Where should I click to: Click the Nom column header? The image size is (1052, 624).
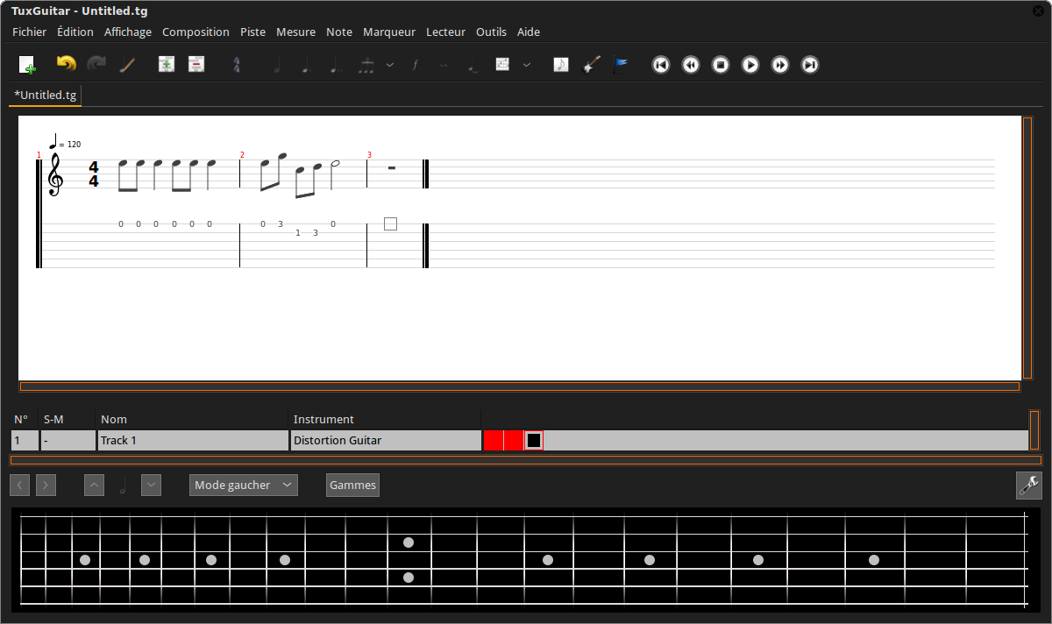point(193,419)
